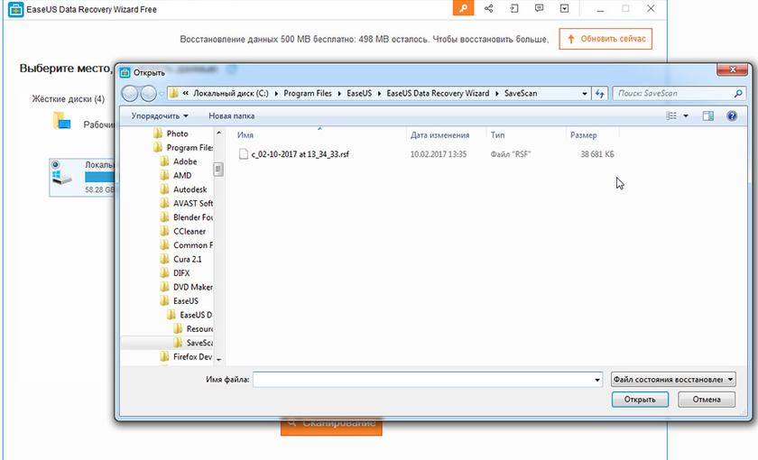
Task: Click 'Локальный диск (C:)' breadcrumb segment
Action: [231, 93]
